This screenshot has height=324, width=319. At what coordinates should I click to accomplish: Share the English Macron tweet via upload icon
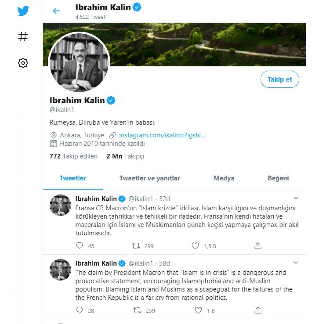(x=257, y=310)
